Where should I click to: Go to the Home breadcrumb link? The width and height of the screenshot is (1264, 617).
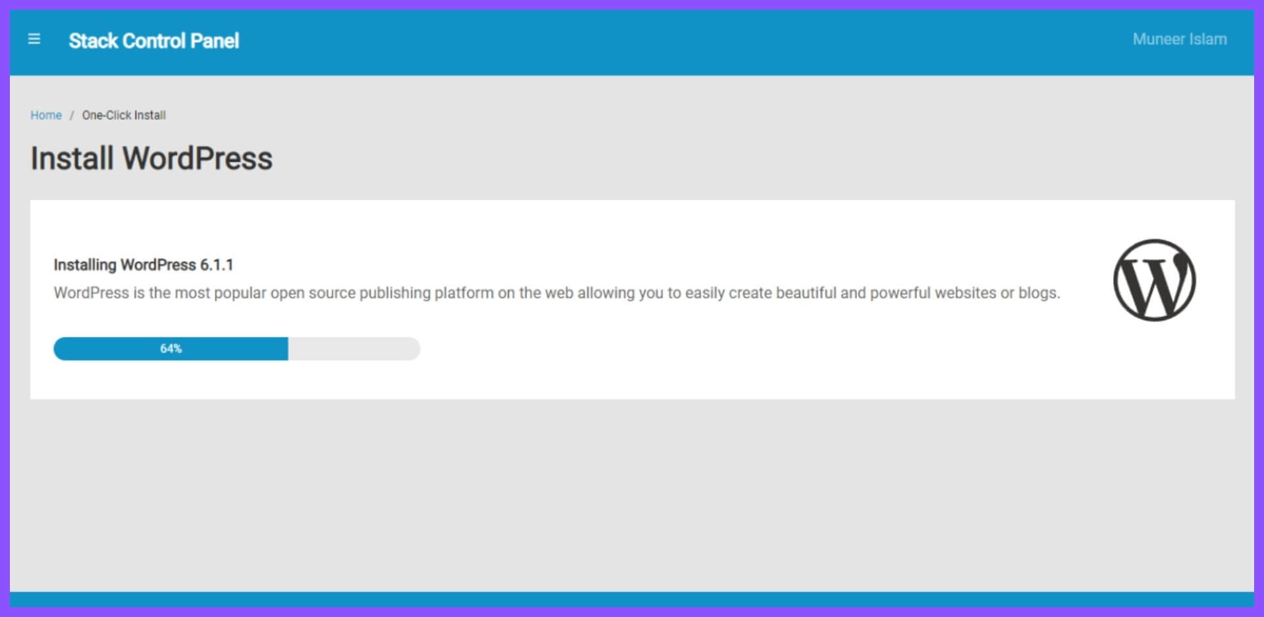click(x=45, y=115)
